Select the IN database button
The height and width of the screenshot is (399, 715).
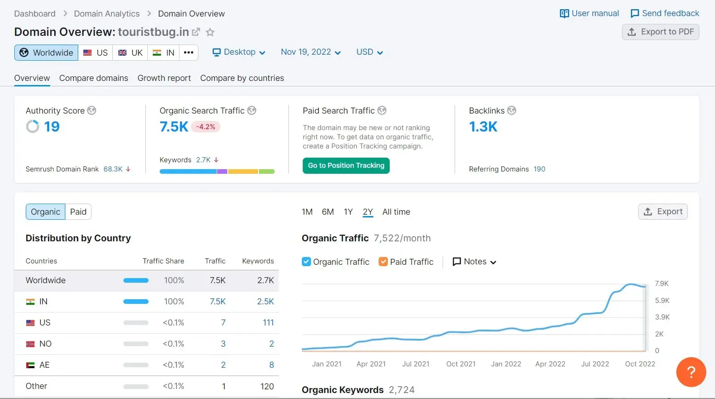(x=163, y=52)
